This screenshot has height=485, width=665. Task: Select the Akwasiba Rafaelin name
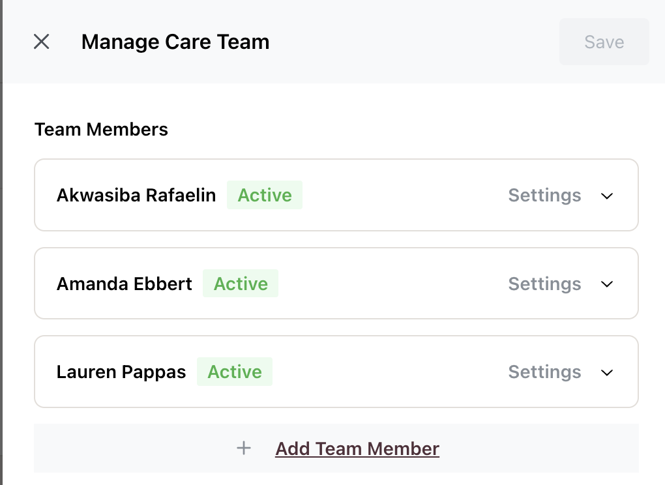136,196
